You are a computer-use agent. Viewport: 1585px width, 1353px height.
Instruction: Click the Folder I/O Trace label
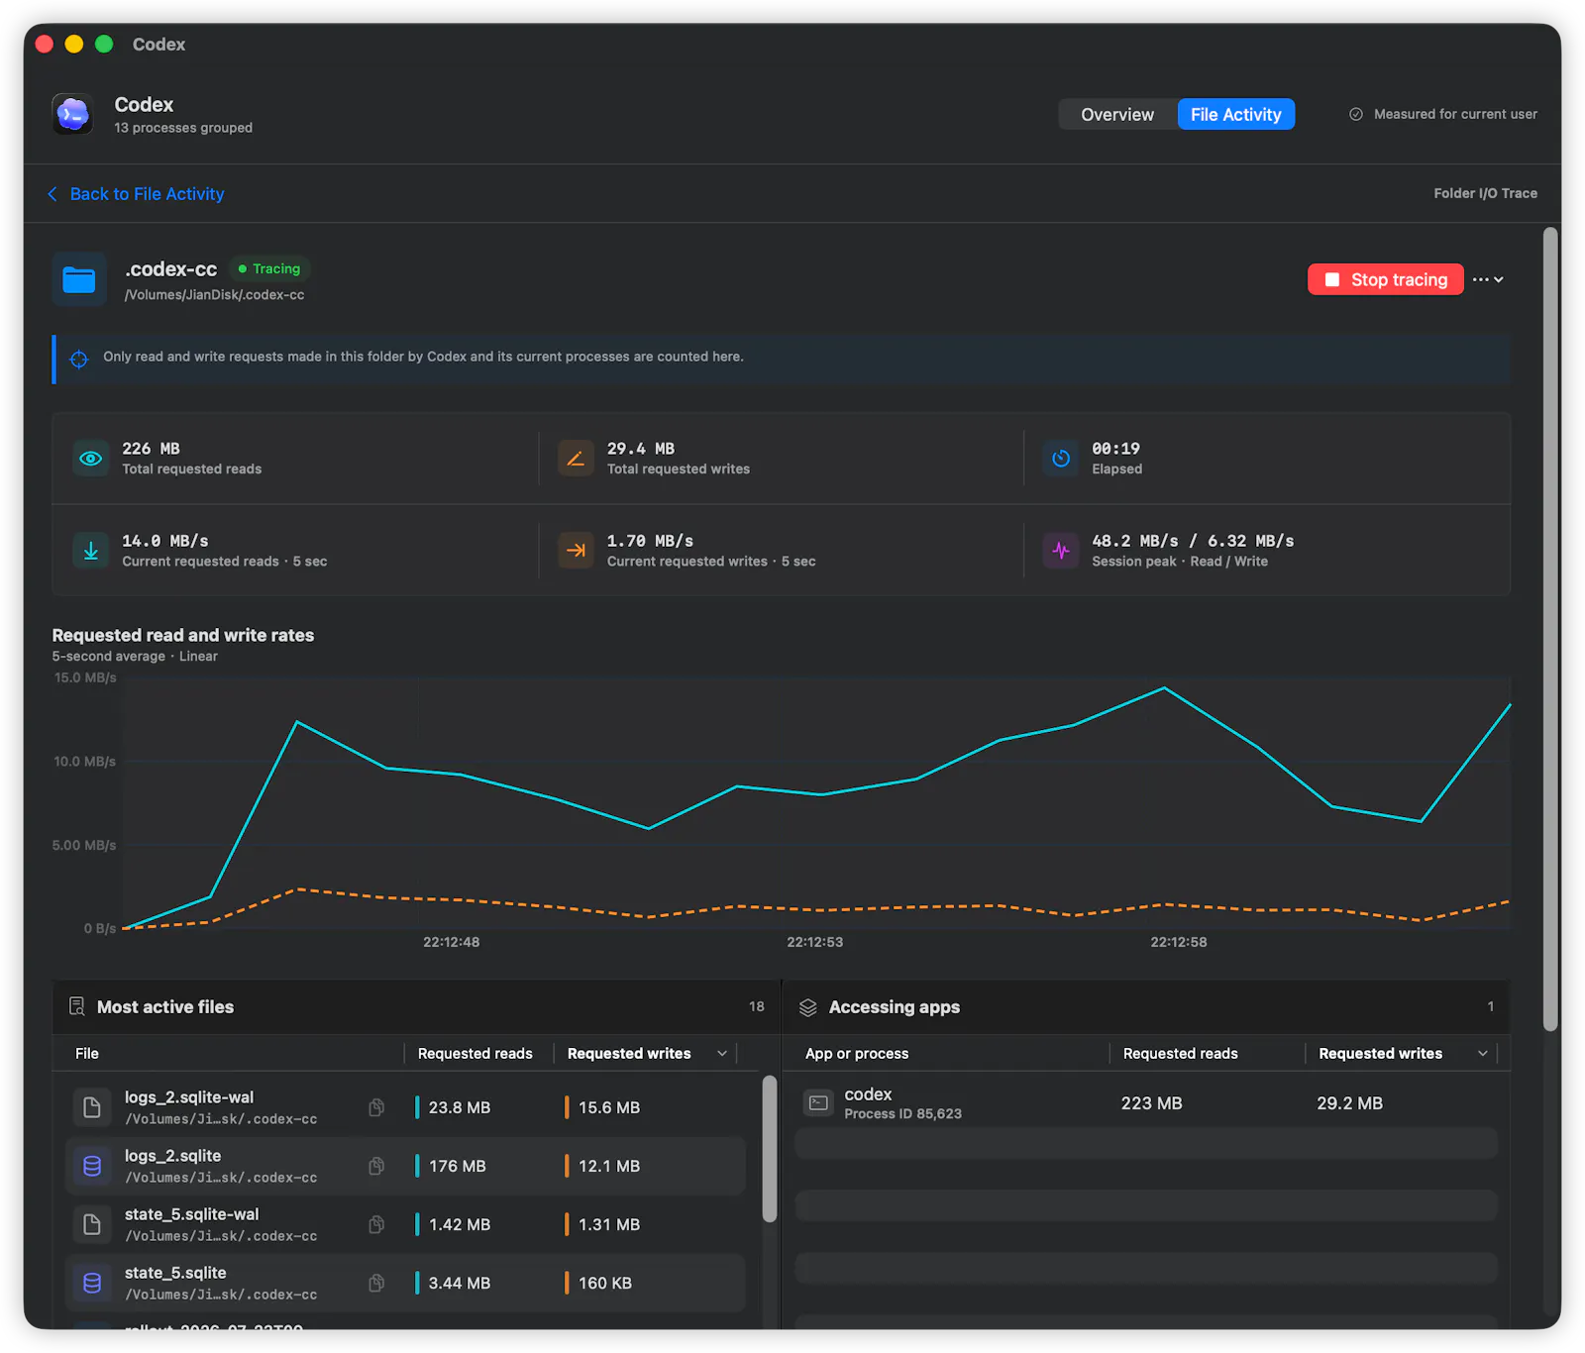coord(1485,193)
